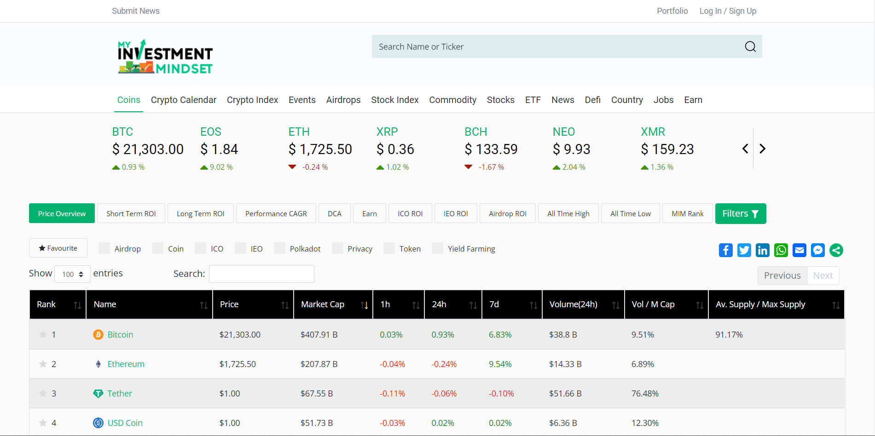Screen dimensions: 875x436
Task: Sort table by Price column arrows
Action: point(285,305)
